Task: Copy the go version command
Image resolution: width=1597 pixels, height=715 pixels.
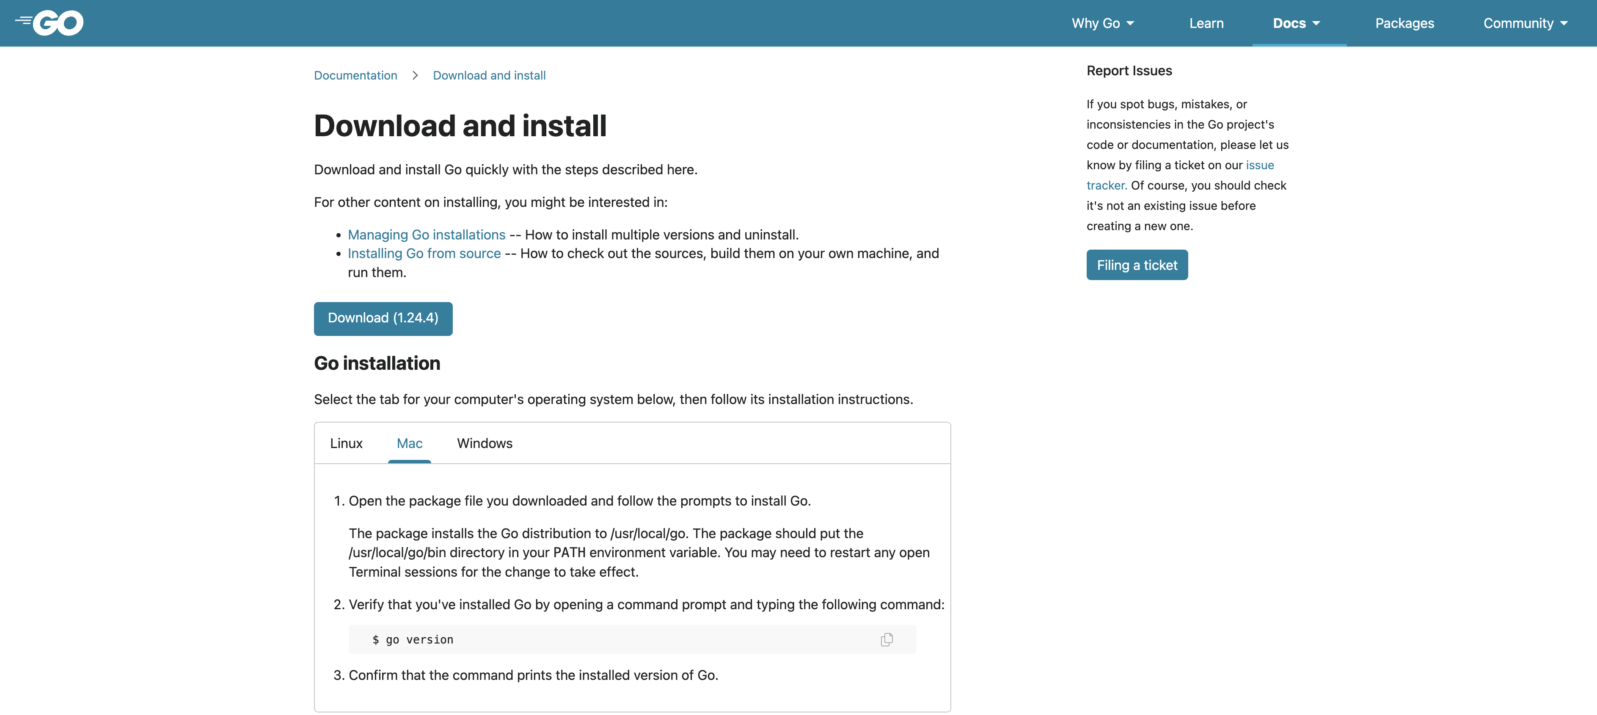Action: (887, 639)
